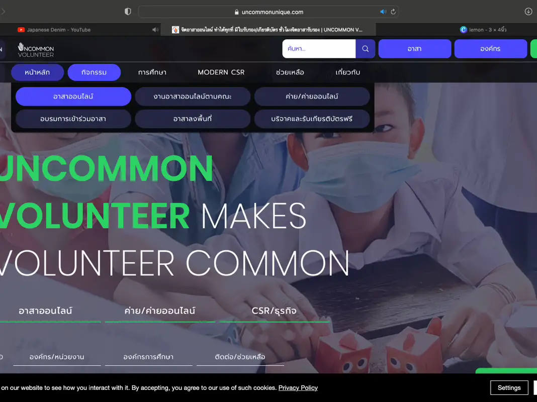Screen dimensions: 537x402
Task: Choose บริจาคและรับเกียรติบัตรฟรี submenu item
Action: click(x=312, y=119)
